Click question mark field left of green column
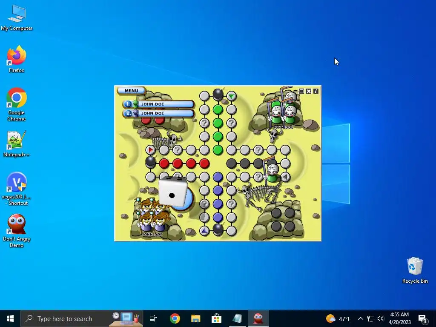The height and width of the screenshot is (327, 436). coord(204,123)
